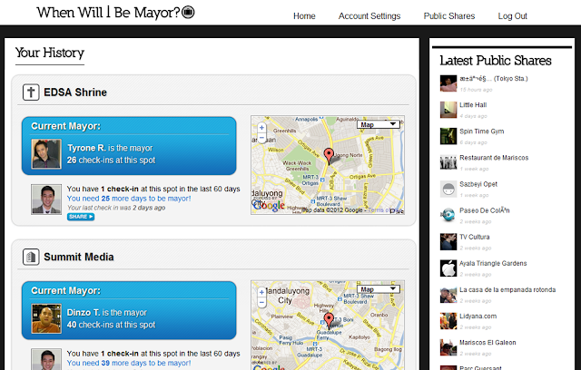Open the Sazbeyi Opet public share

tap(478, 184)
